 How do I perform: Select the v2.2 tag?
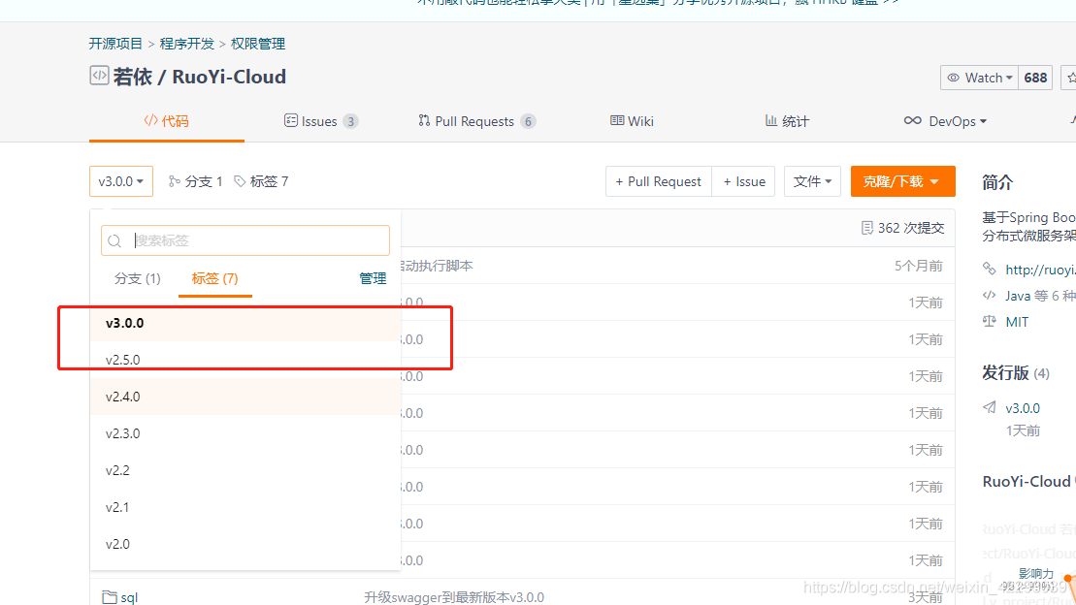pos(245,470)
